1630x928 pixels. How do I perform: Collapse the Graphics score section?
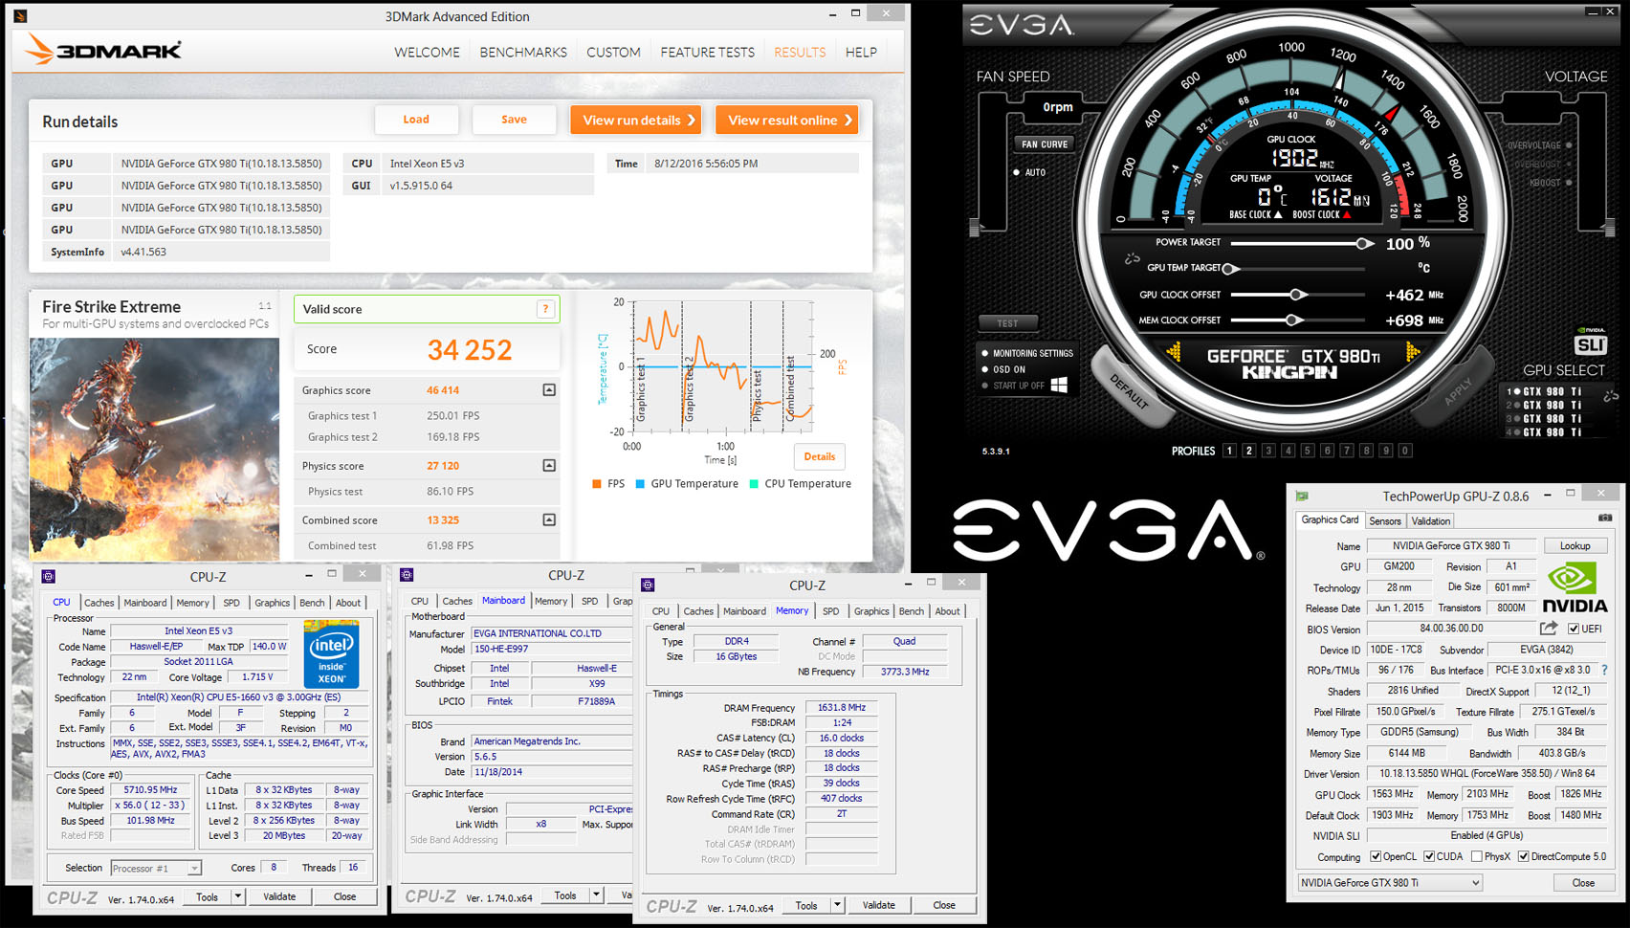[549, 389]
